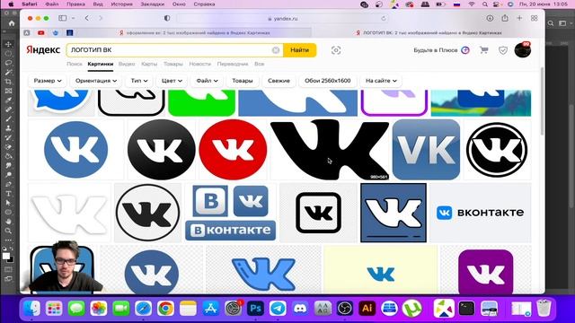Open the Trash in the Dock
Viewport: 575px width, 323px height.
(544, 309)
